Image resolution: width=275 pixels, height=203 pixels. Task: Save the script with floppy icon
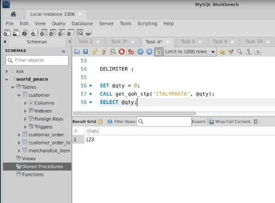tap(86, 52)
